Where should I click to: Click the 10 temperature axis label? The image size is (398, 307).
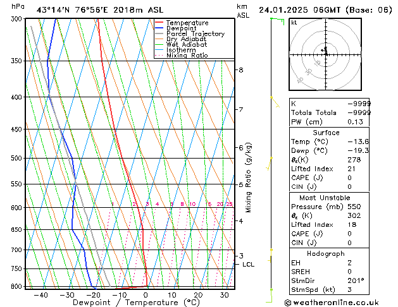[172, 295]
